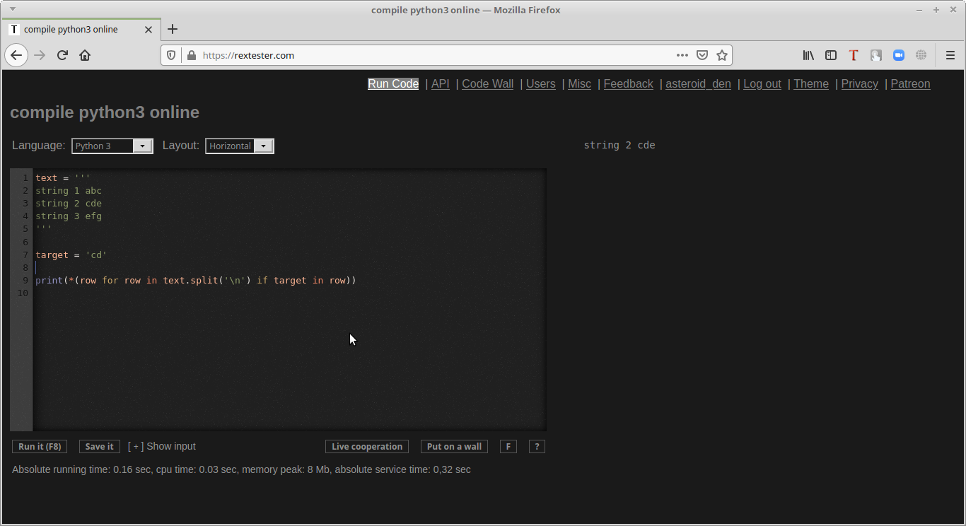The image size is (966, 526).
Task: Go to Code Wall page
Action: tap(487, 83)
